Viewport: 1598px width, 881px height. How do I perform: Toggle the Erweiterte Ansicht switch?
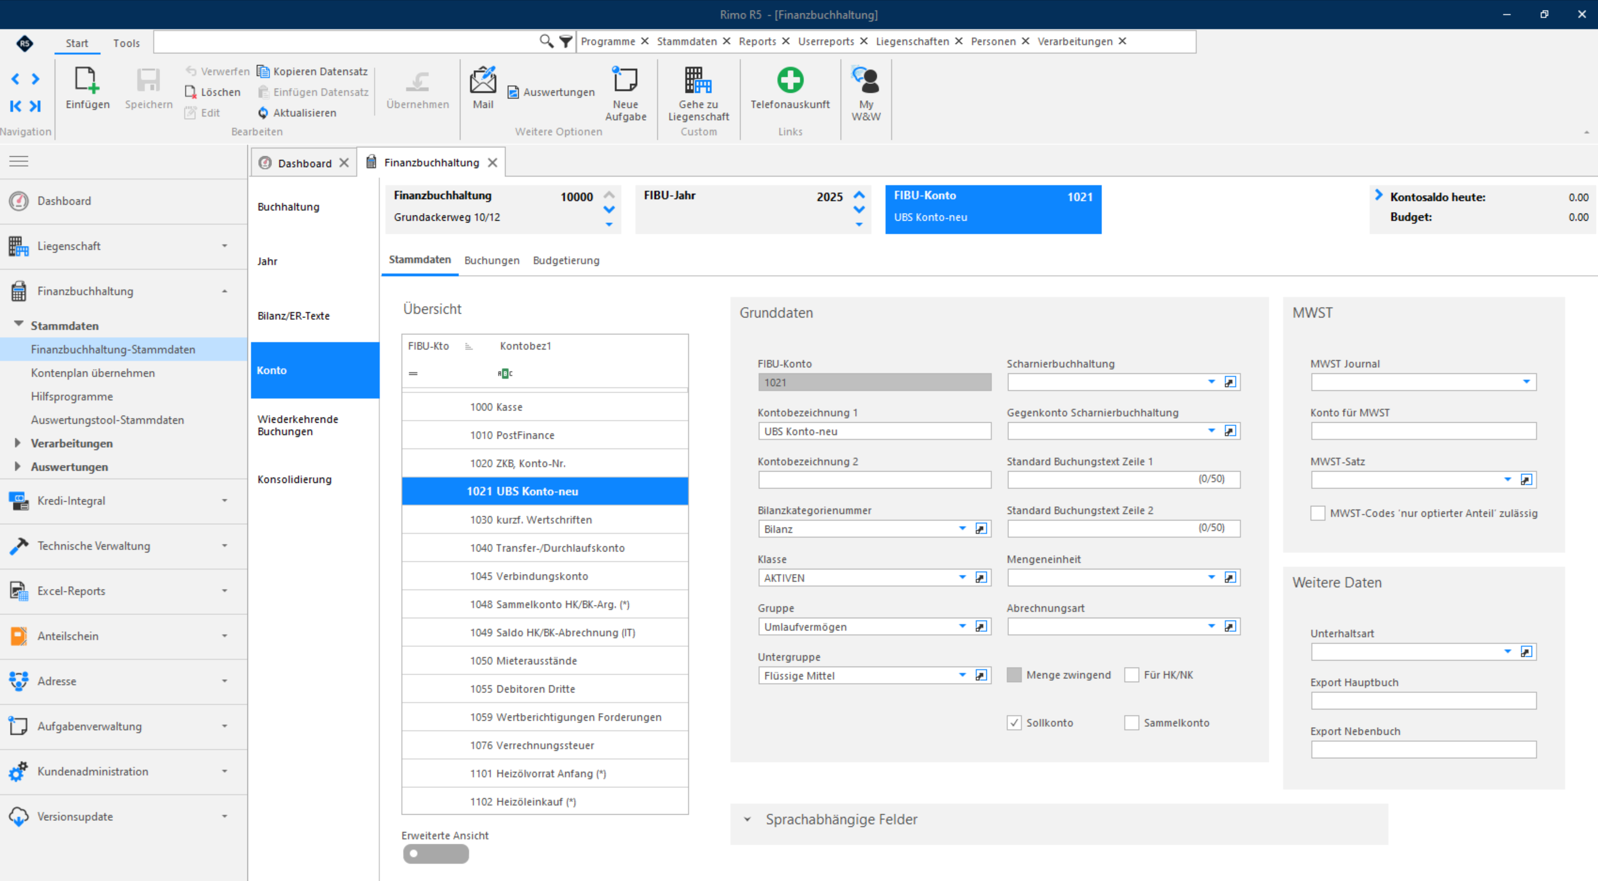435,854
